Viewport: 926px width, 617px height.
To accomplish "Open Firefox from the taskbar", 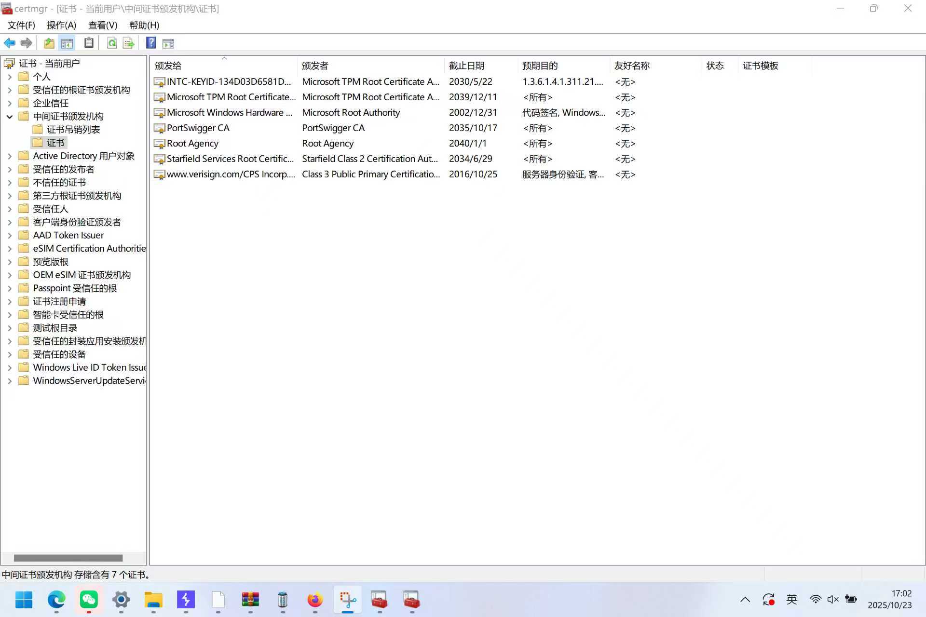I will pos(315,600).
